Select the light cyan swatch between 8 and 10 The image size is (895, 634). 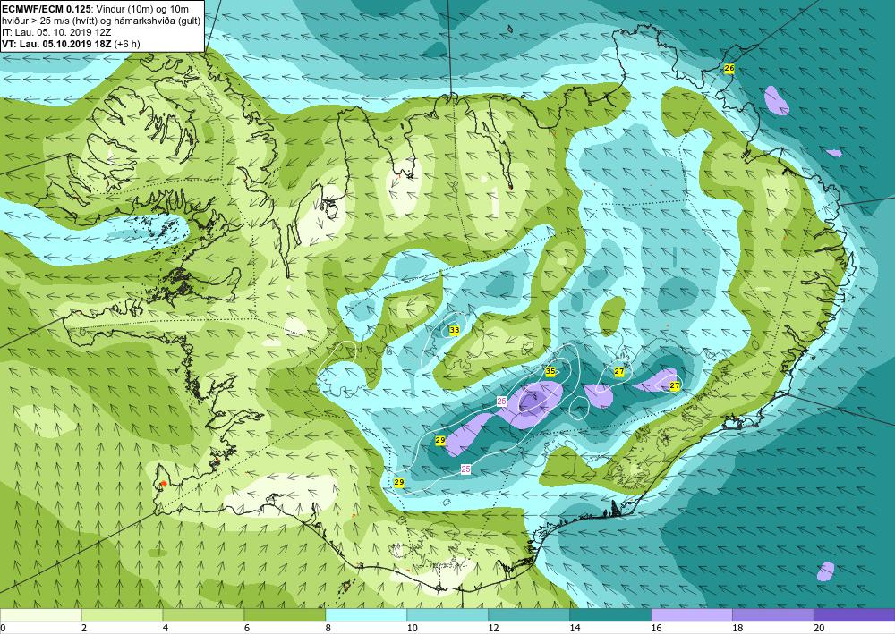click(x=366, y=615)
